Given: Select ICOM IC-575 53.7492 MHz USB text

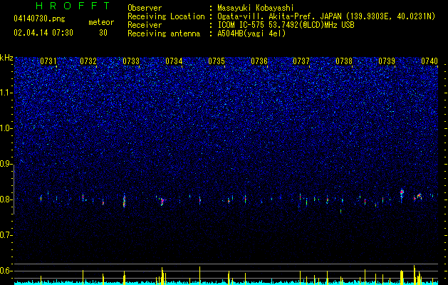Looking at the screenshot, I should click(x=286, y=25).
